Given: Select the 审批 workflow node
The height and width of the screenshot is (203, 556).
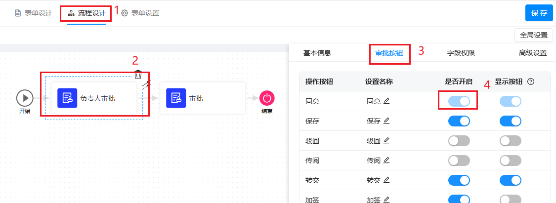Looking at the screenshot, I should click(x=203, y=98).
